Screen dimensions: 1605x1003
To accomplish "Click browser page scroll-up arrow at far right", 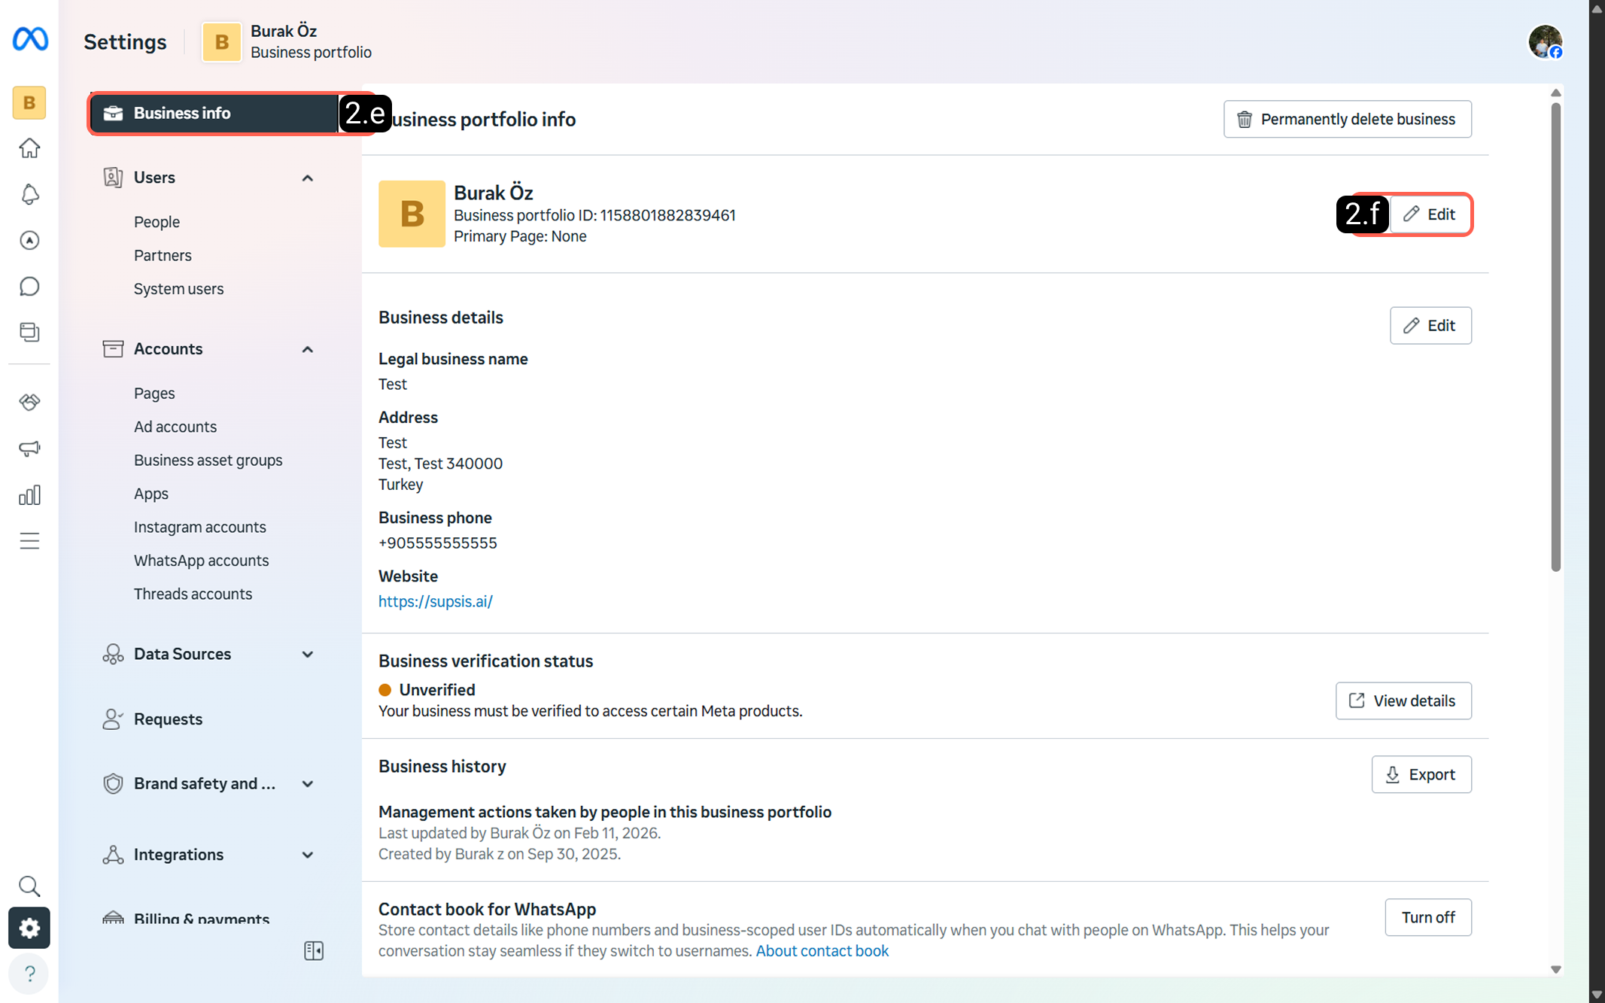I will click(1597, 9).
